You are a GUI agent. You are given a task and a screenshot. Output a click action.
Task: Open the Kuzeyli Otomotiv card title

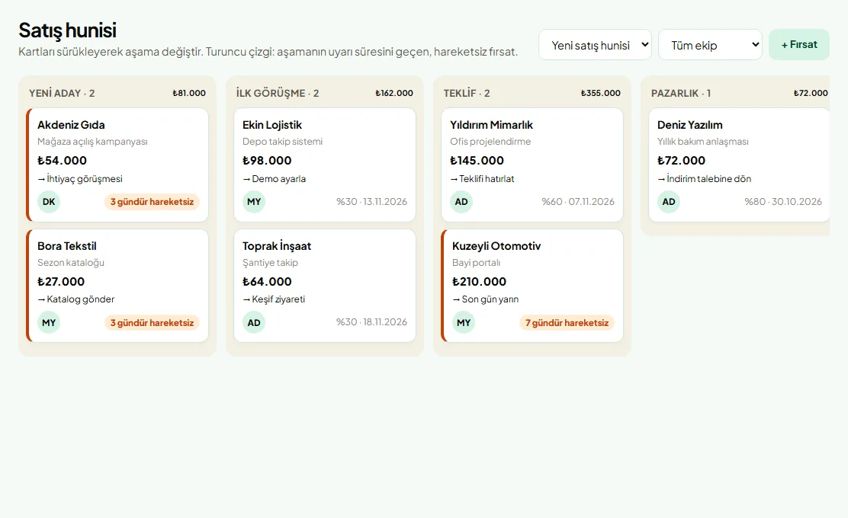496,246
